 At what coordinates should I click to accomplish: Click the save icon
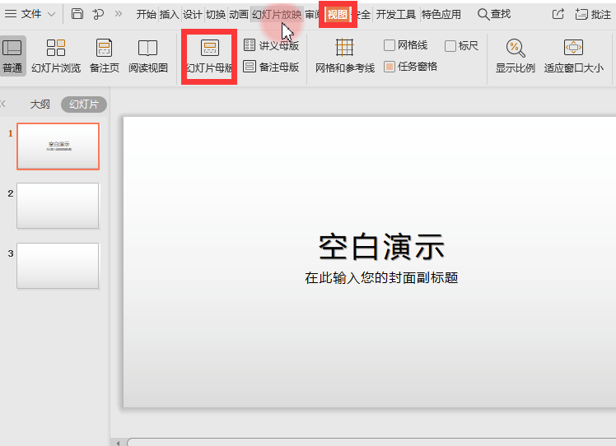77,14
